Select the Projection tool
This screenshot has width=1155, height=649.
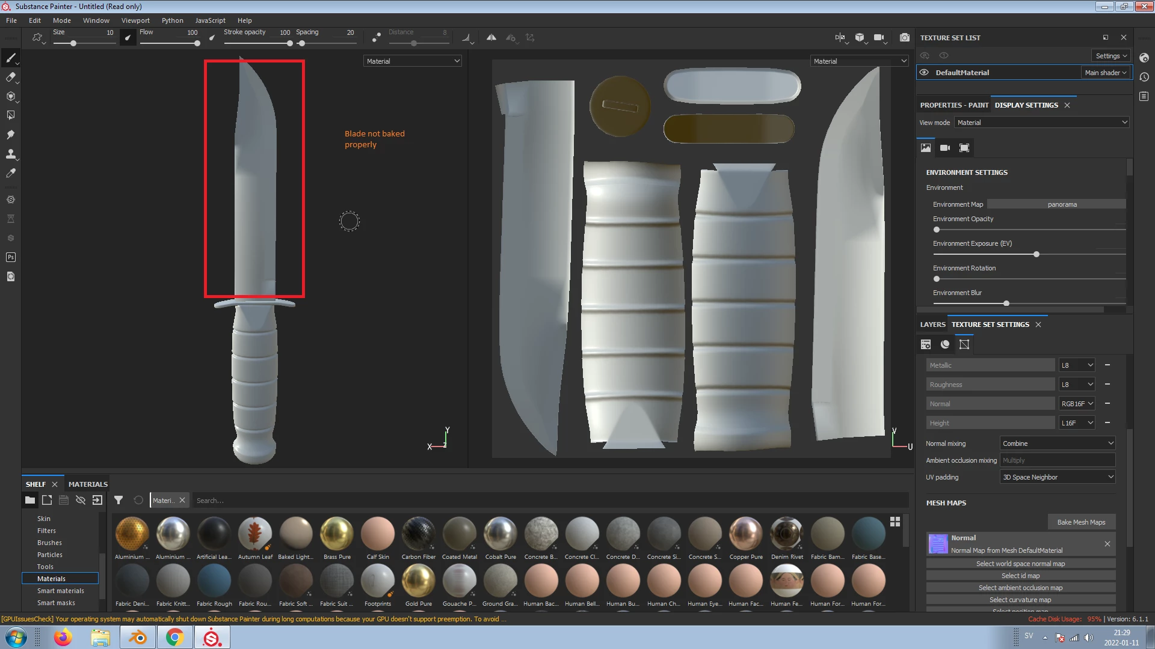[10, 96]
